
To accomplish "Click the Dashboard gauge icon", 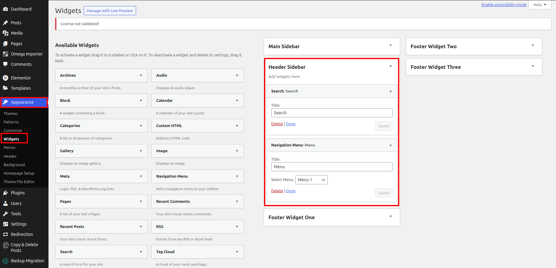I will coord(5,9).
